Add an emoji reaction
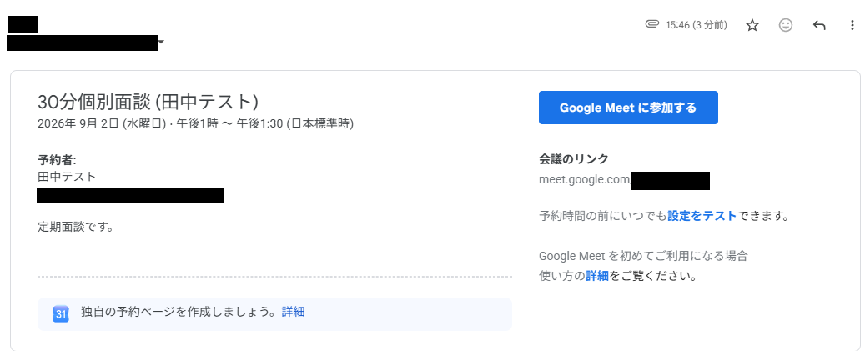This screenshot has width=865, height=351. tap(786, 25)
